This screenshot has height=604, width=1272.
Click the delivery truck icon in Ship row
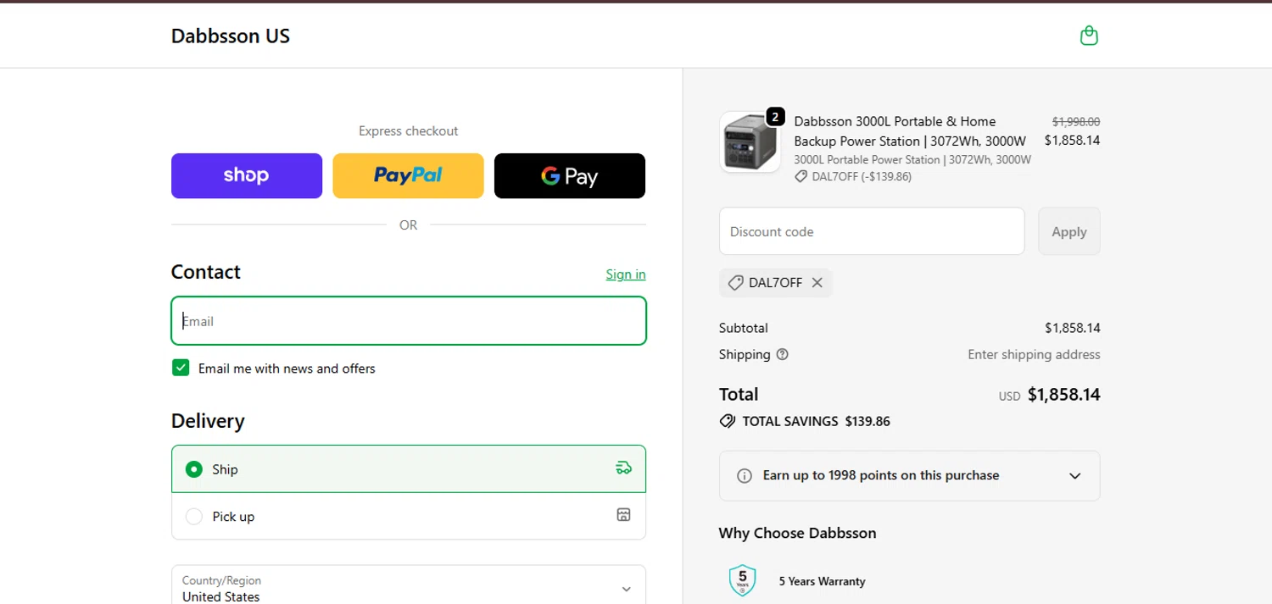pyautogui.click(x=623, y=468)
